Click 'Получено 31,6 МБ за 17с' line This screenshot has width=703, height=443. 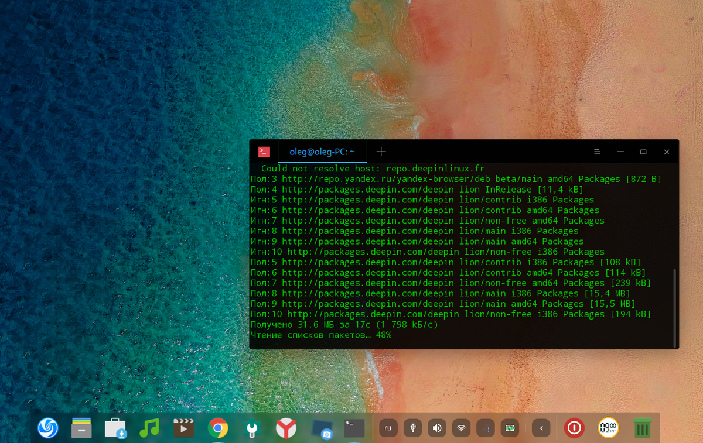pyautogui.click(x=344, y=325)
